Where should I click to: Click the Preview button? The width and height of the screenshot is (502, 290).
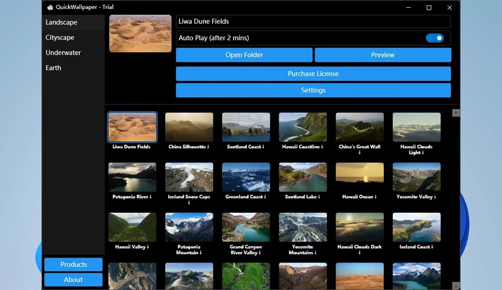[x=383, y=55]
